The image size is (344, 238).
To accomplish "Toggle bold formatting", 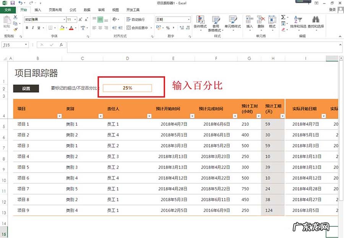I will [27, 28].
